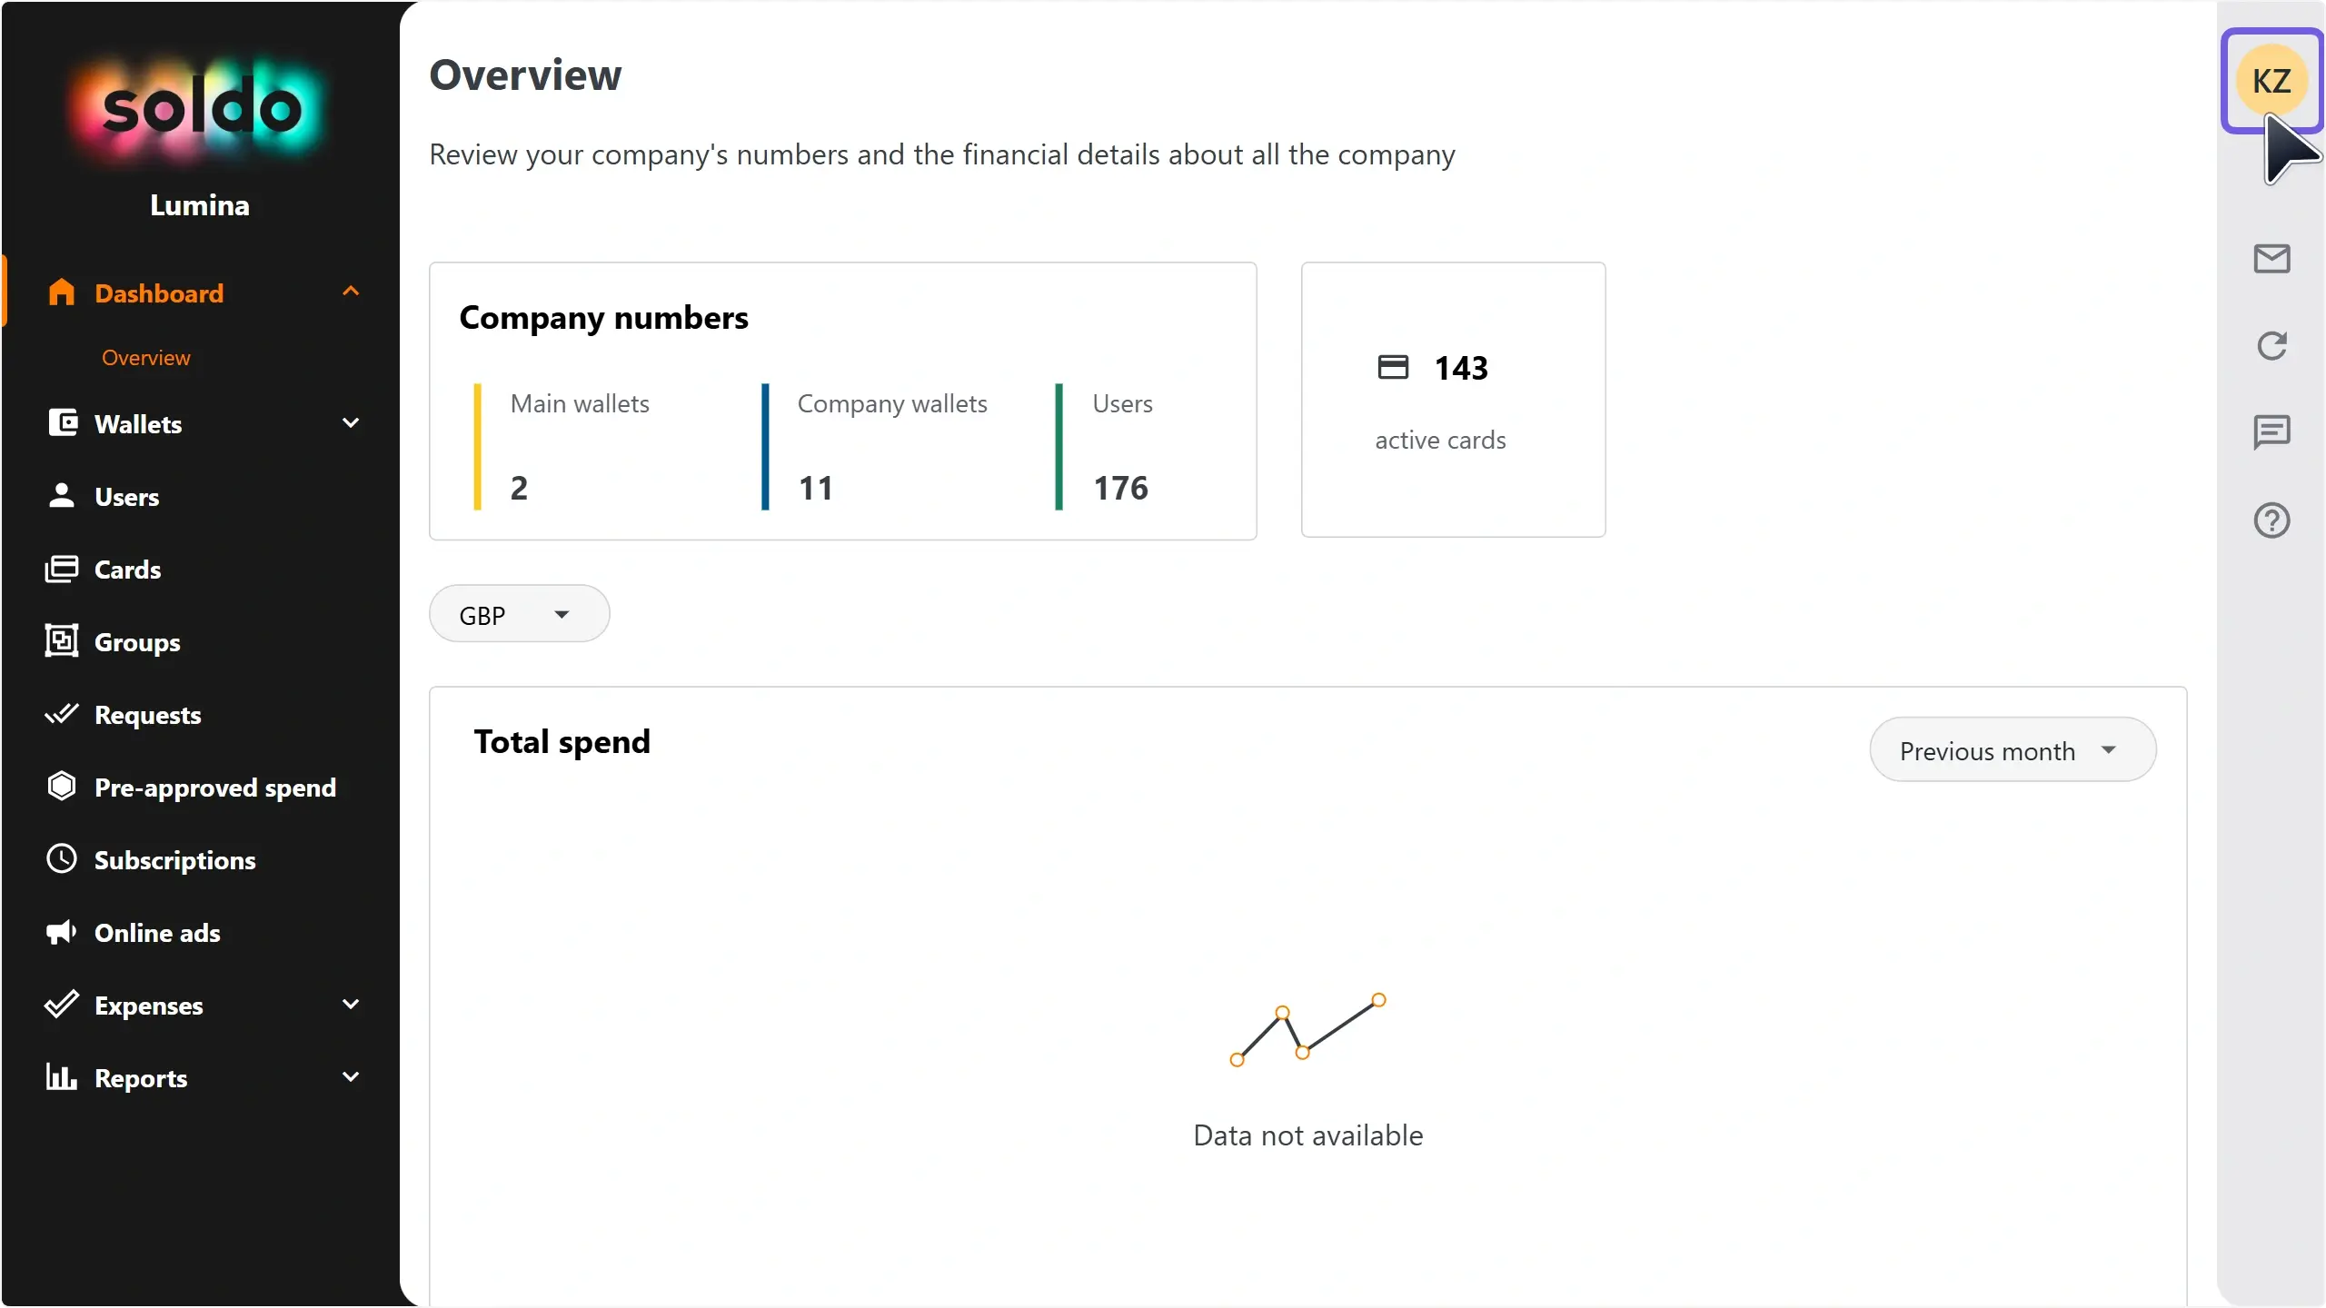Click the active cards card icon
The height and width of the screenshot is (1308, 2326).
point(1393,367)
